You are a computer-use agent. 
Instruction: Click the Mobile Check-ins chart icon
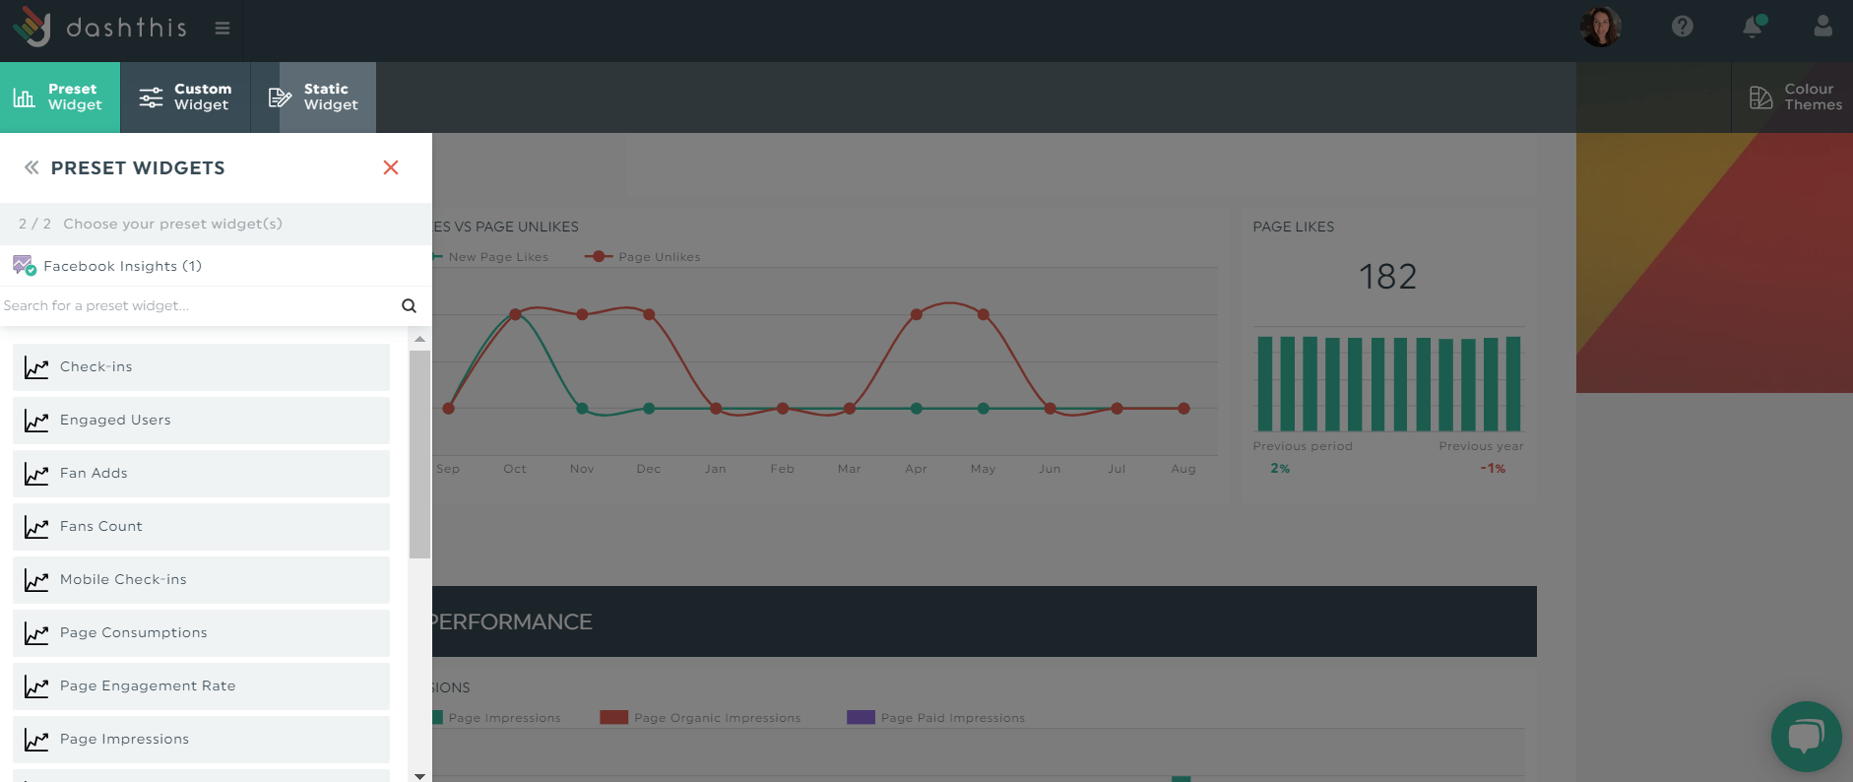pyautogui.click(x=36, y=580)
